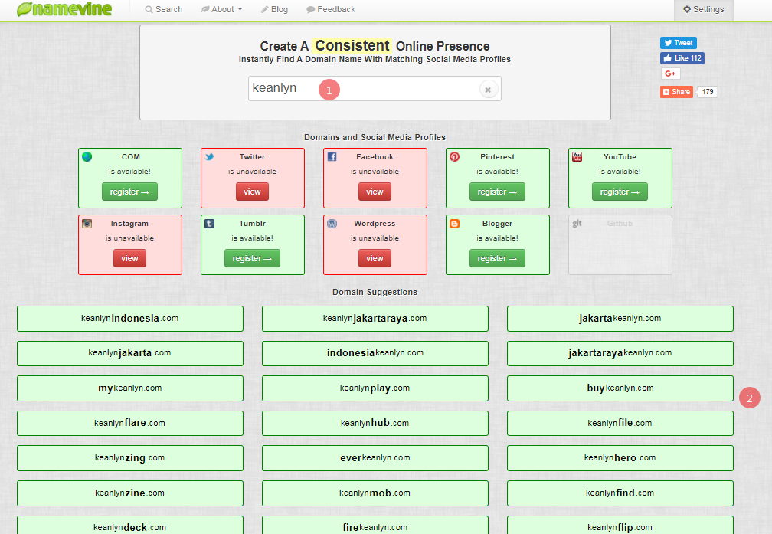Select keanlynfind.com suggestion

(620, 493)
